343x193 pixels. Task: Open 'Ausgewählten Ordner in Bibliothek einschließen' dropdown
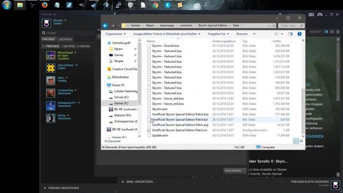click(x=167, y=34)
